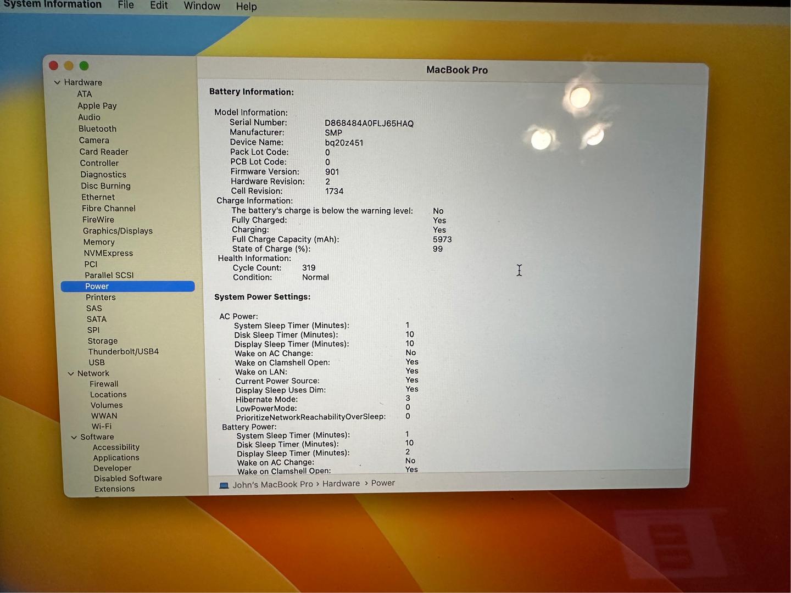Select USB in the sidebar

click(97, 362)
